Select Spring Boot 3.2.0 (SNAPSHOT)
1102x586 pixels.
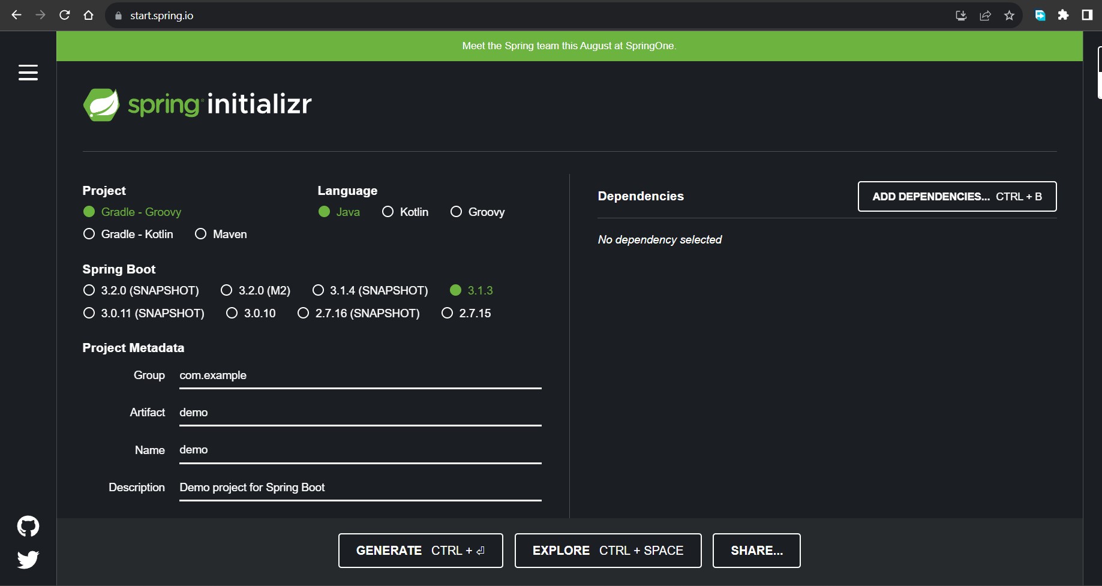(141, 290)
